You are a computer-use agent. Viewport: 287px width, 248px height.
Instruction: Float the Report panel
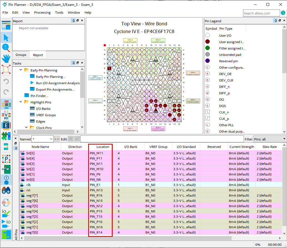(78, 21)
